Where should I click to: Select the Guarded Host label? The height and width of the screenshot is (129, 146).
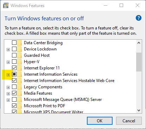coord(37,55)
